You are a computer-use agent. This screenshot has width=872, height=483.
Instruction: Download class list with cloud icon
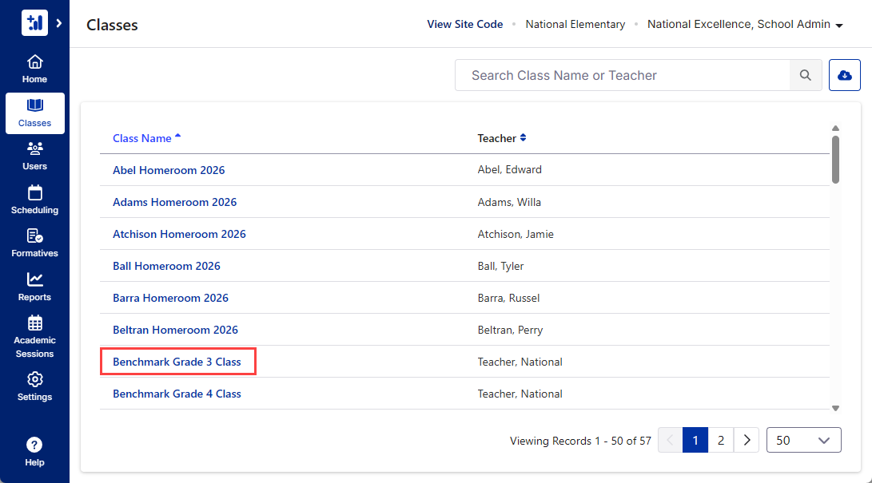(x=844, y=75)
